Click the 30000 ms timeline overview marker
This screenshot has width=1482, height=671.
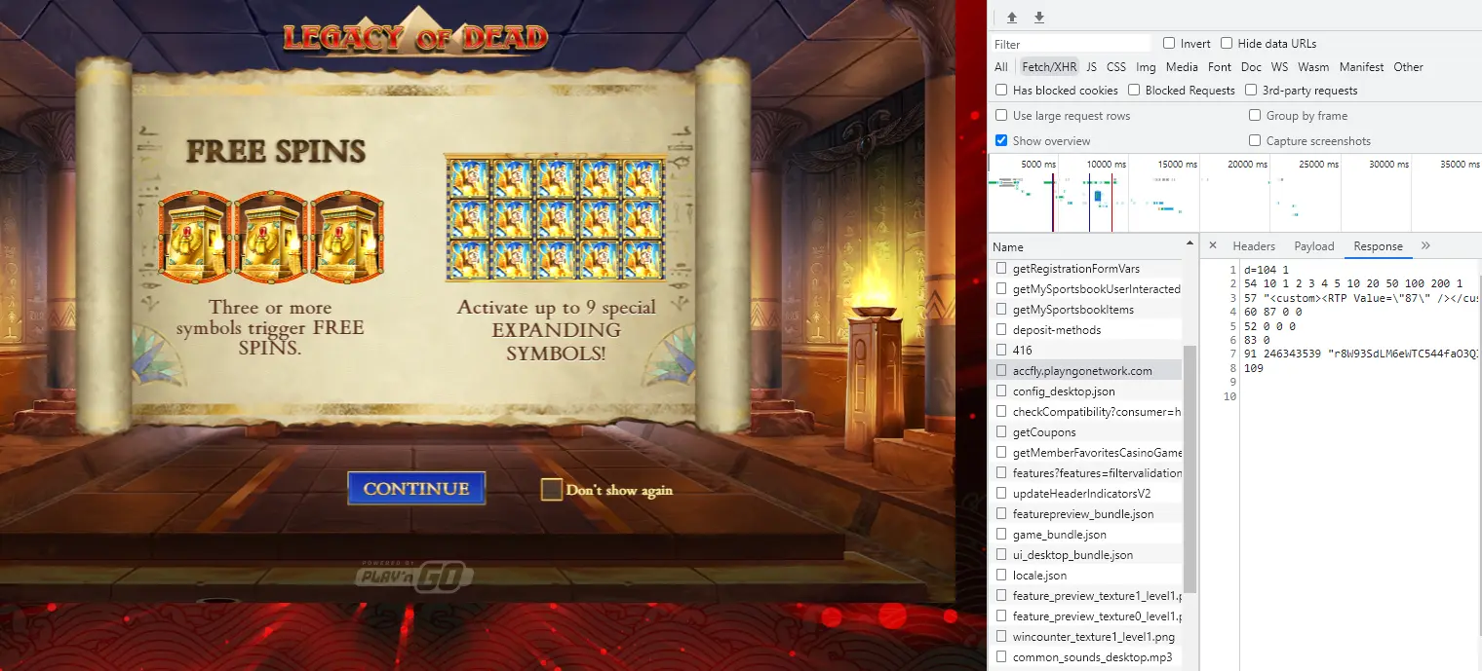click(1388, 165)
